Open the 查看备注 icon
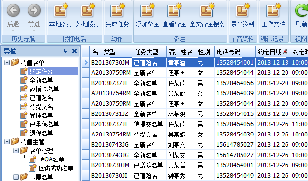The width and height of the screenshot is (308, 181). pyautogui.click(x=174, y=10)
